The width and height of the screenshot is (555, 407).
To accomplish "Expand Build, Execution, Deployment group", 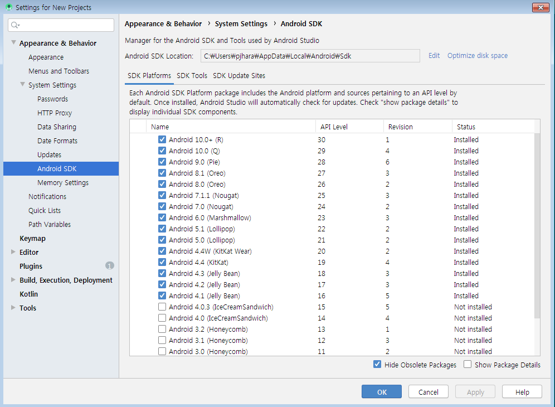I will (x=13, y=280).
